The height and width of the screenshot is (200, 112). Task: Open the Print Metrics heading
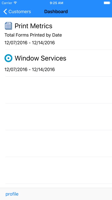pyautogui.click(x=33, y=26)
